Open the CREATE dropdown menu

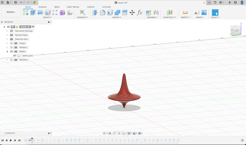click(47, 18)
